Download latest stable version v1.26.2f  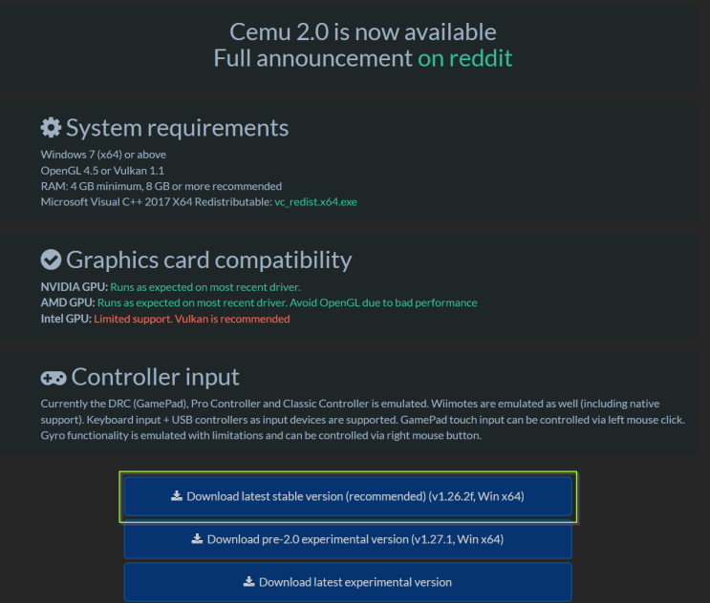click(355, 496)
